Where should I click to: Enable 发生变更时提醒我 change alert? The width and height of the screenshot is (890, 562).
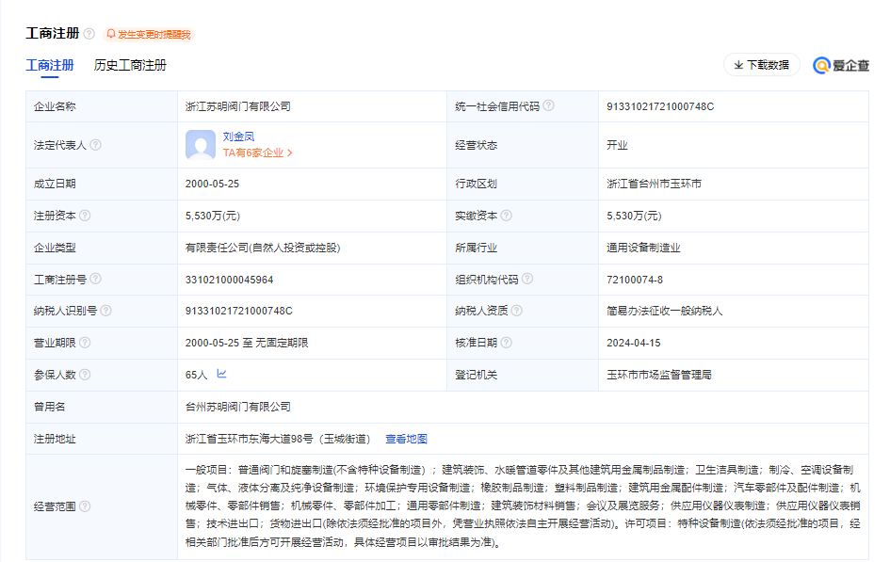tap(148, 34)
